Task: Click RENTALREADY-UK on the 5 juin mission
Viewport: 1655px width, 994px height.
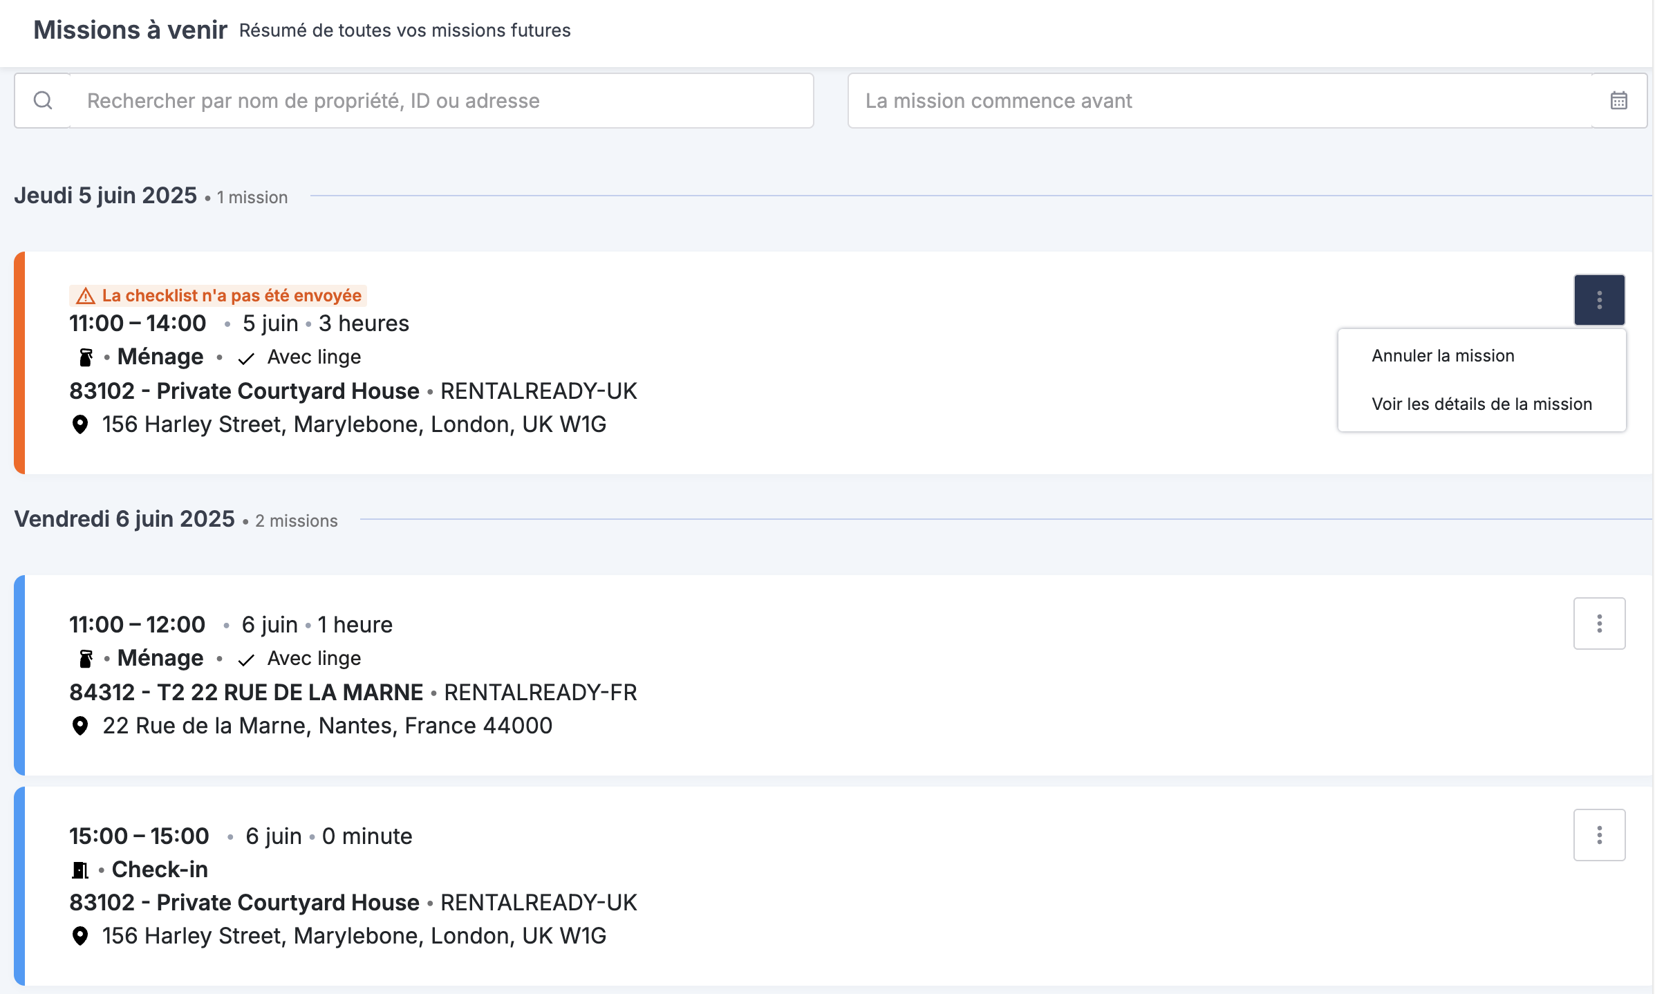Action: coord(539,391)
